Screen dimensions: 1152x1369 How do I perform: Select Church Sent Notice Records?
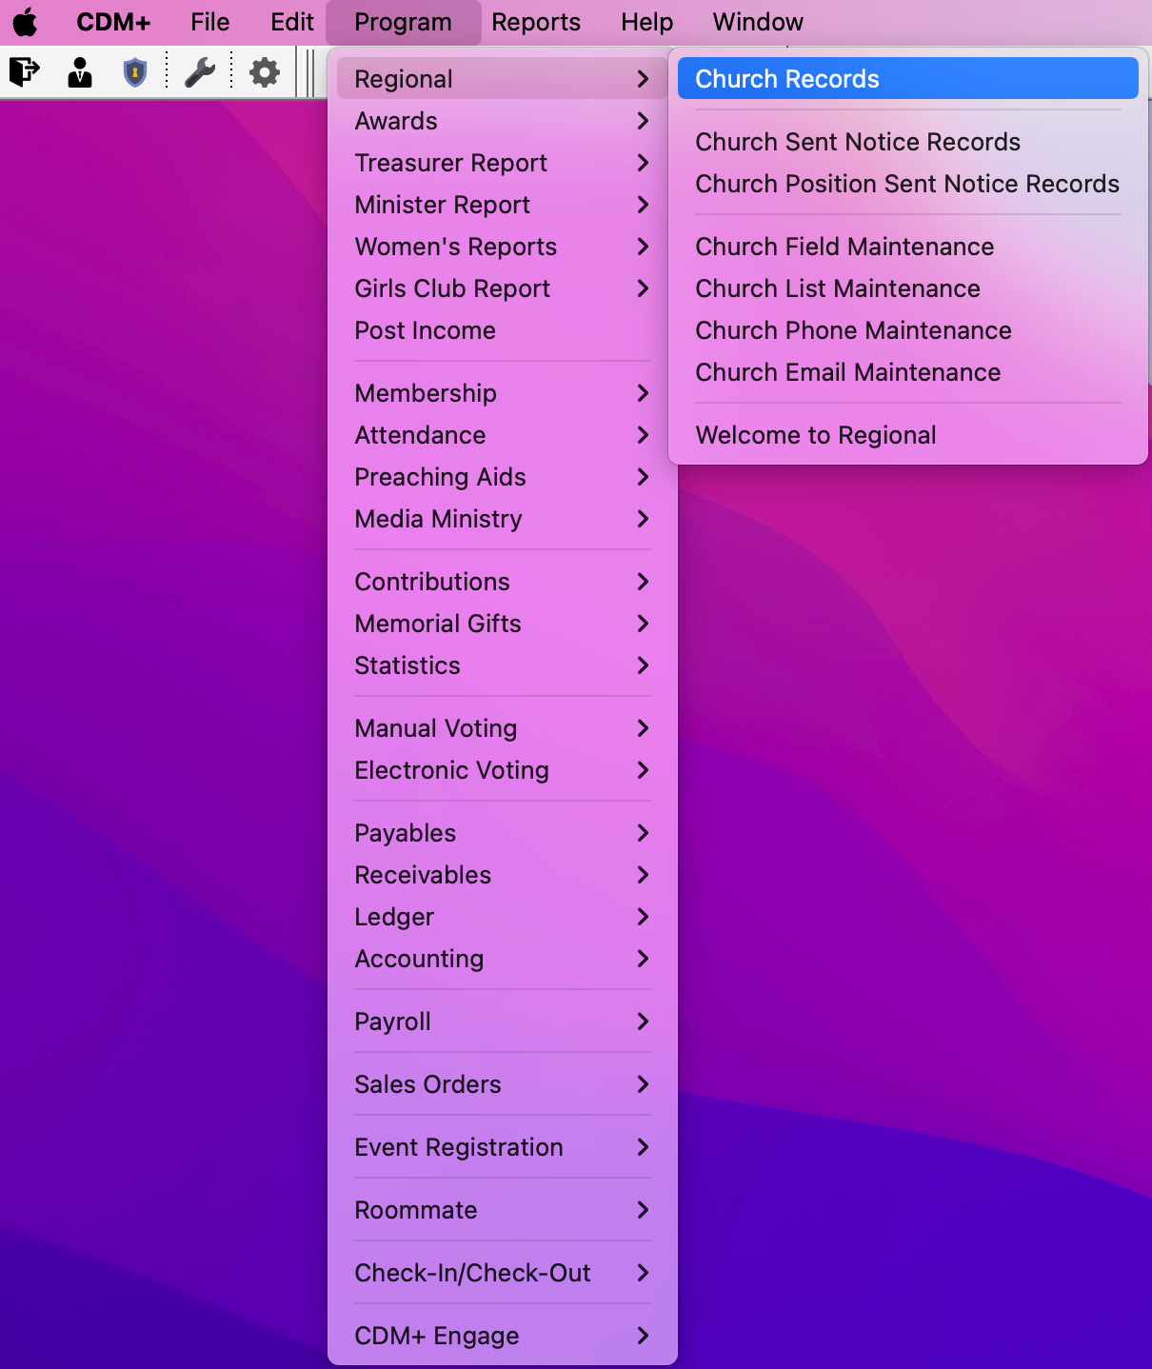pos(858,141)
